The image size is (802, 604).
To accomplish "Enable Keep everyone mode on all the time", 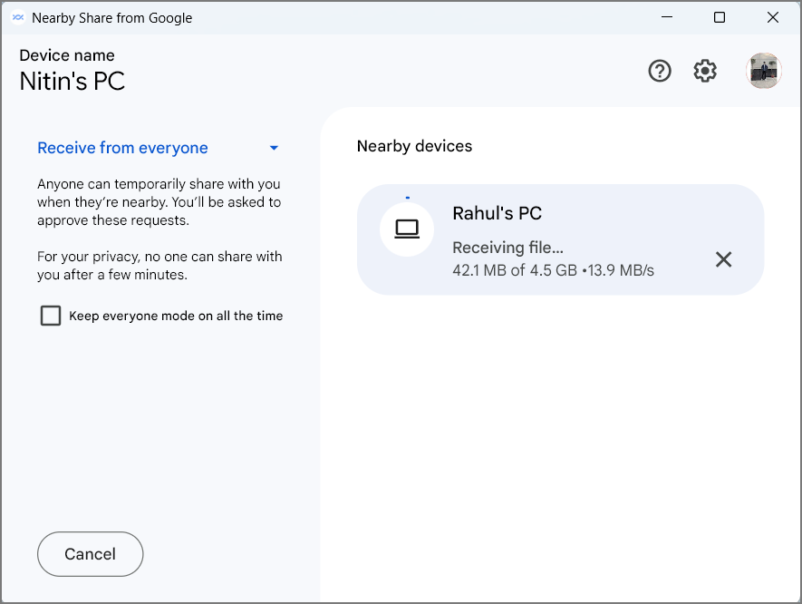I will [51, 316].
